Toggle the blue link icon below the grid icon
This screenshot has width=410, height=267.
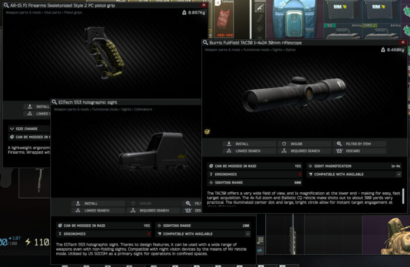click(x=260, y=250)
